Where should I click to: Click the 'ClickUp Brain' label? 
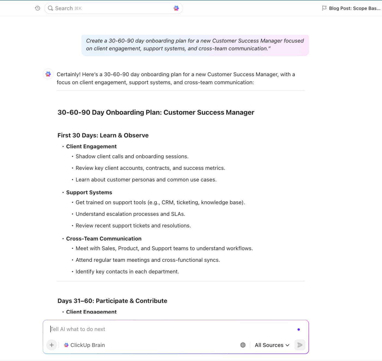(x=87, y=345)
